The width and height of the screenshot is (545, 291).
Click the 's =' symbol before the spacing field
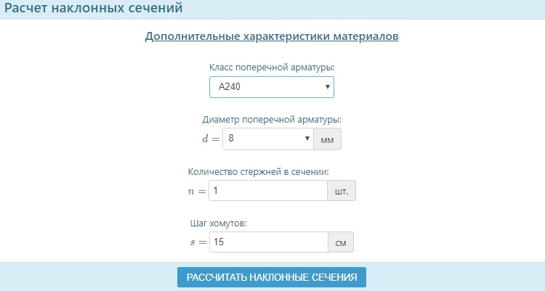pos(198,242)
